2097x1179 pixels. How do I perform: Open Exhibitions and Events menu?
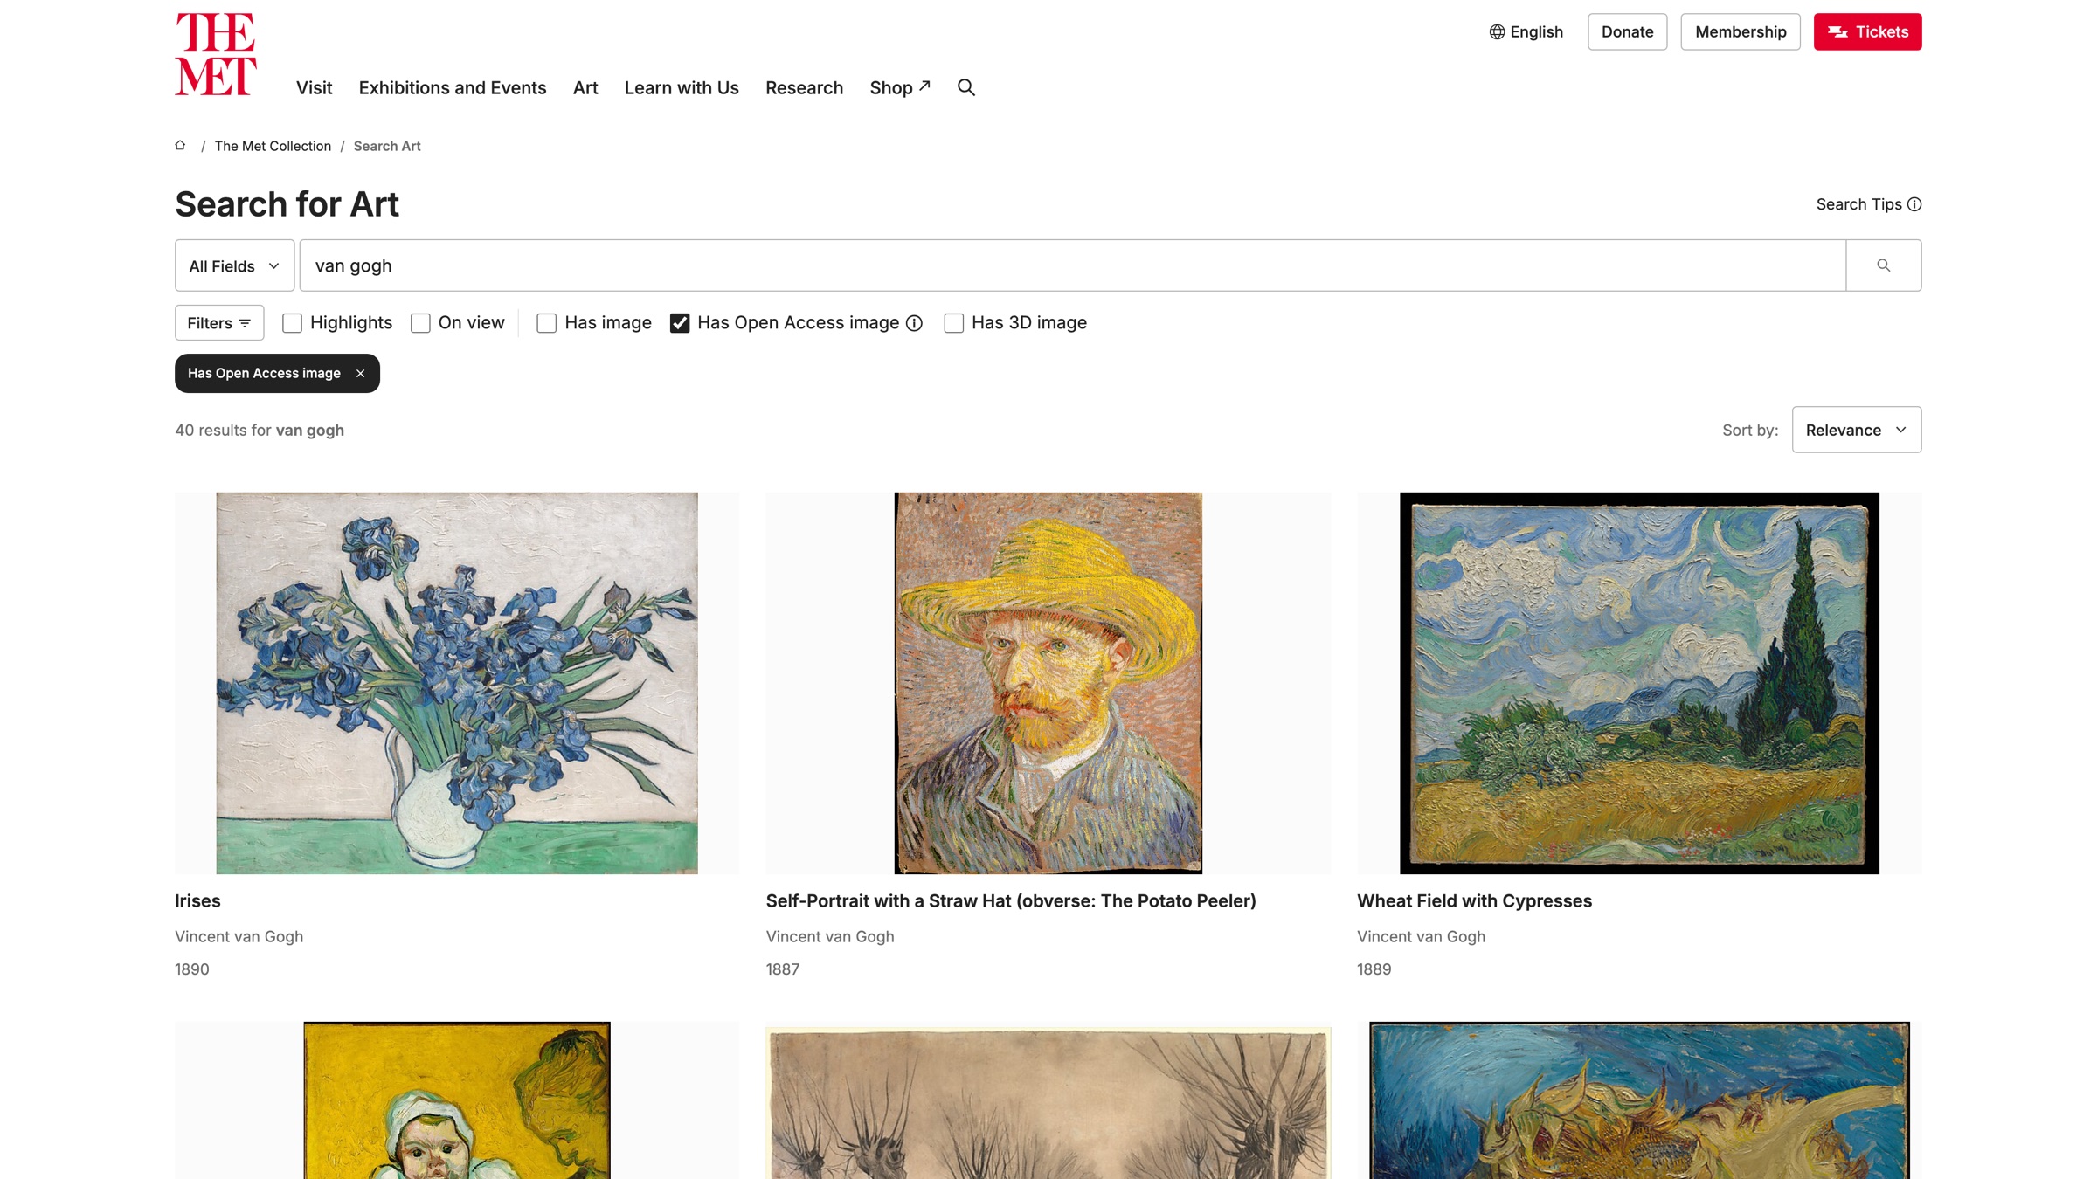453,88
